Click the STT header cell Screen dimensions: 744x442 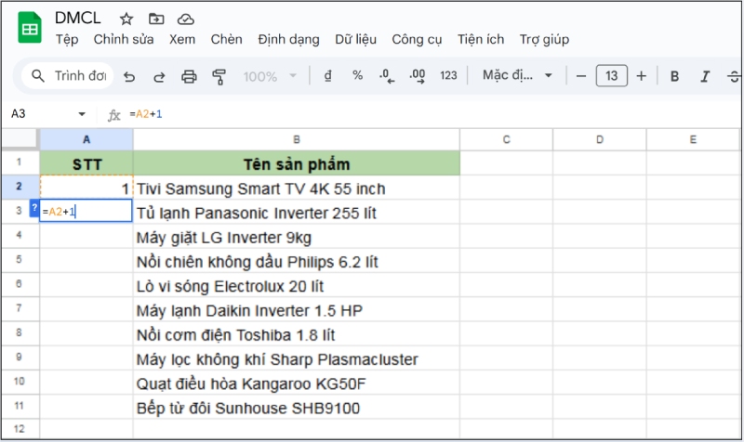(x=86, y=163)
